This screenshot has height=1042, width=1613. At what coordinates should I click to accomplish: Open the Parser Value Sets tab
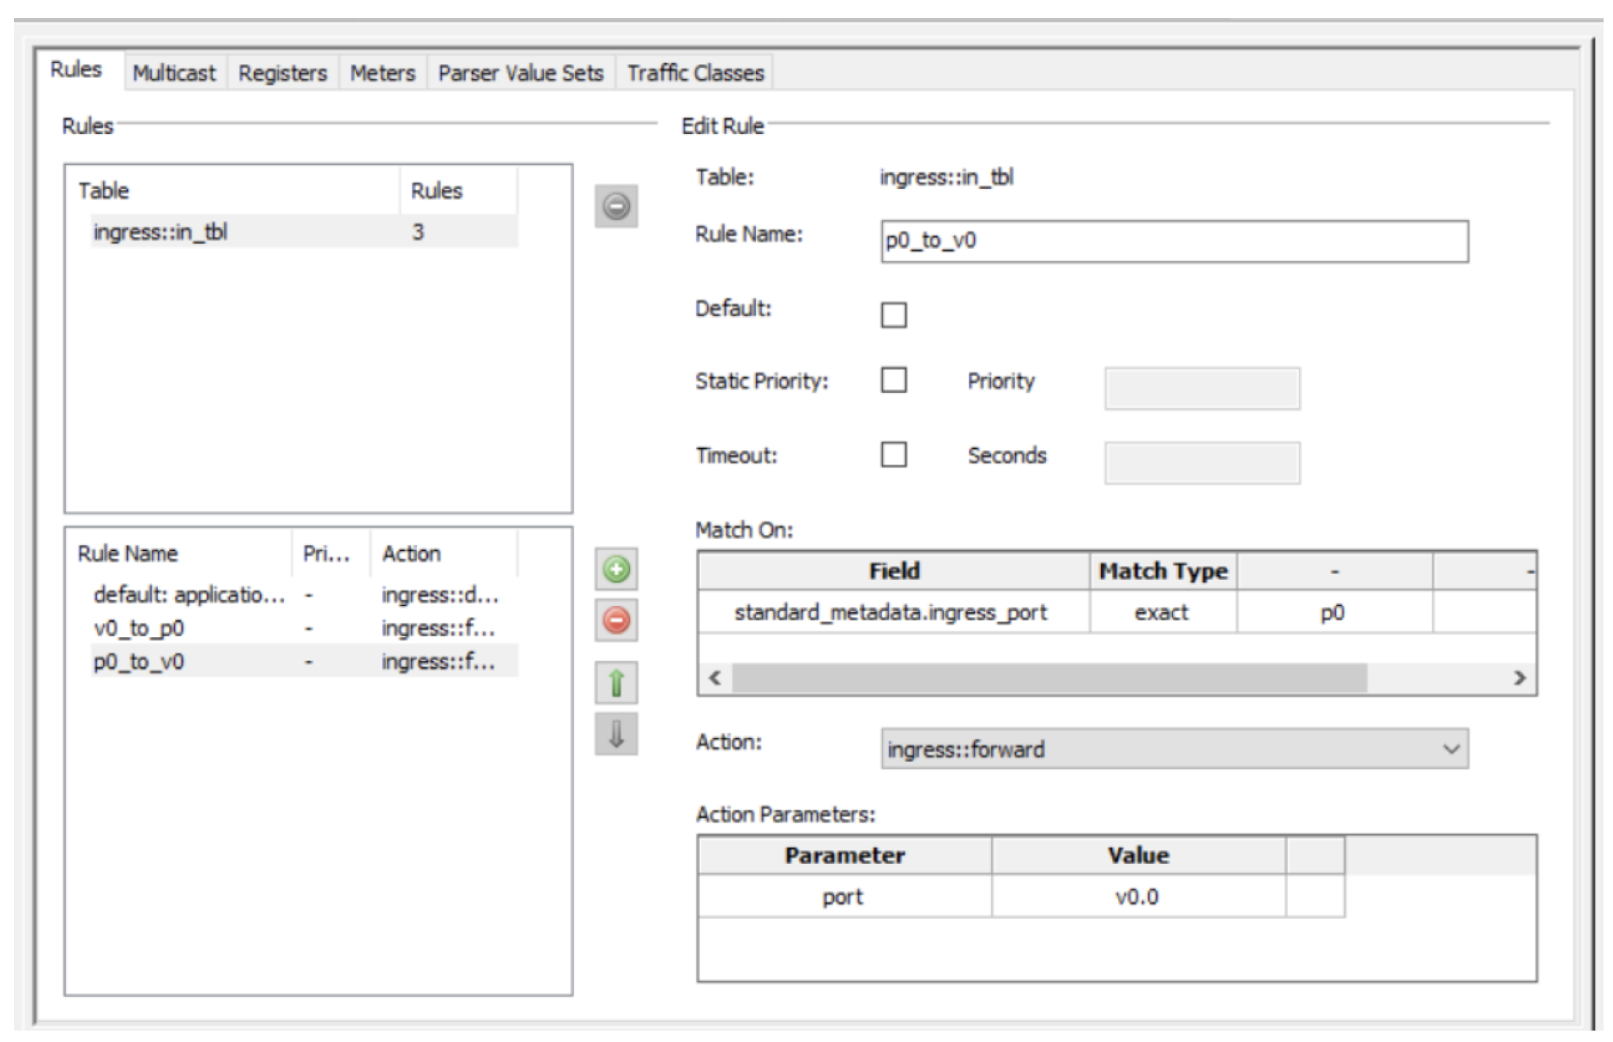pyautogui.click(x=521, y=73)
